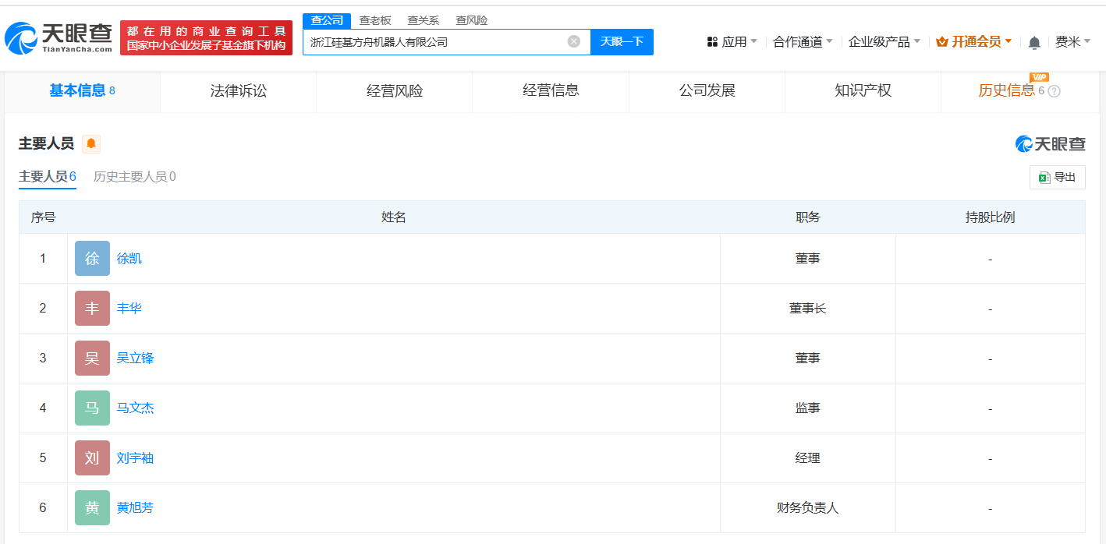Click the 董事长 position cell
The width and height of the screenshot is (1106, 544).
pos(808,309)
